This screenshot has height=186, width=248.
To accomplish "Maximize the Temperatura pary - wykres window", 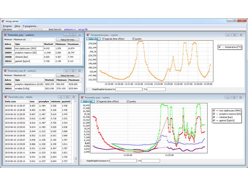I will click(x=234, y=35).
